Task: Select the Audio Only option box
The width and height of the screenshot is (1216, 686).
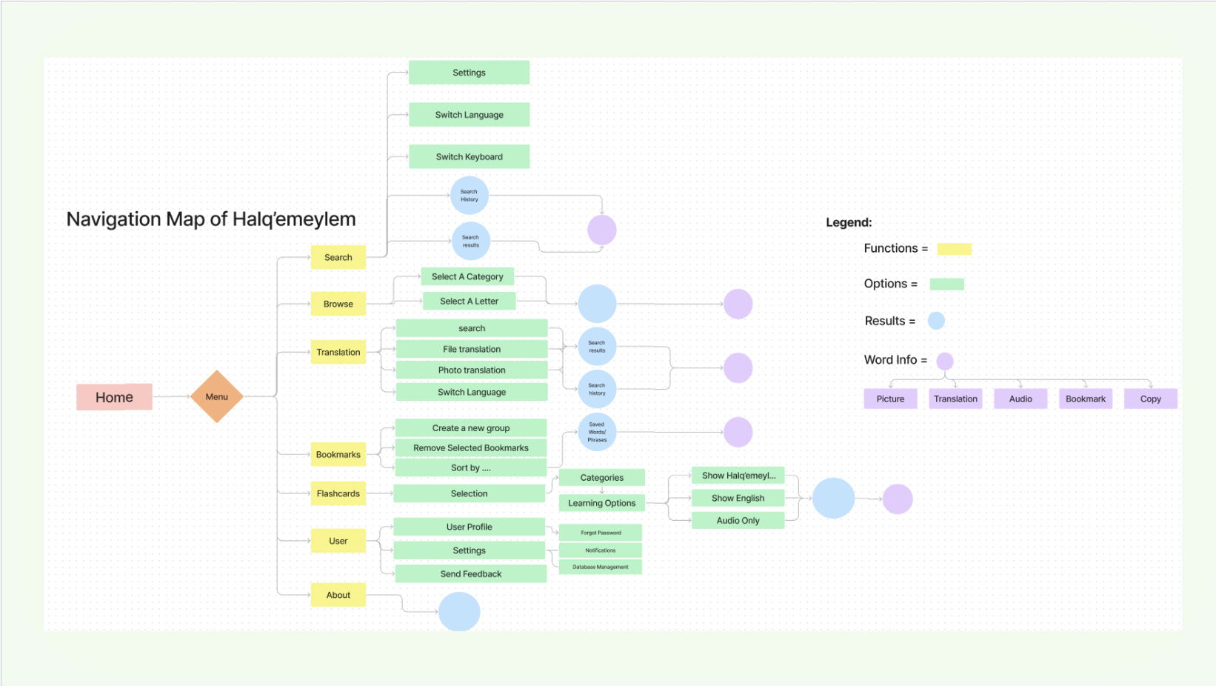Action: pos(738,520)
